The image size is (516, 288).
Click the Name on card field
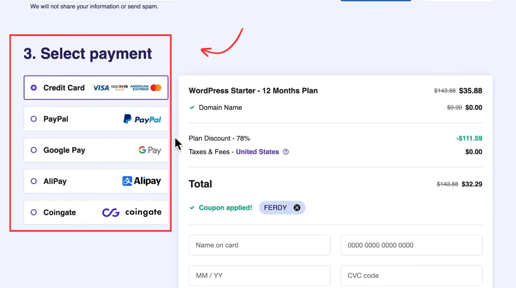[x=259, y=245]
